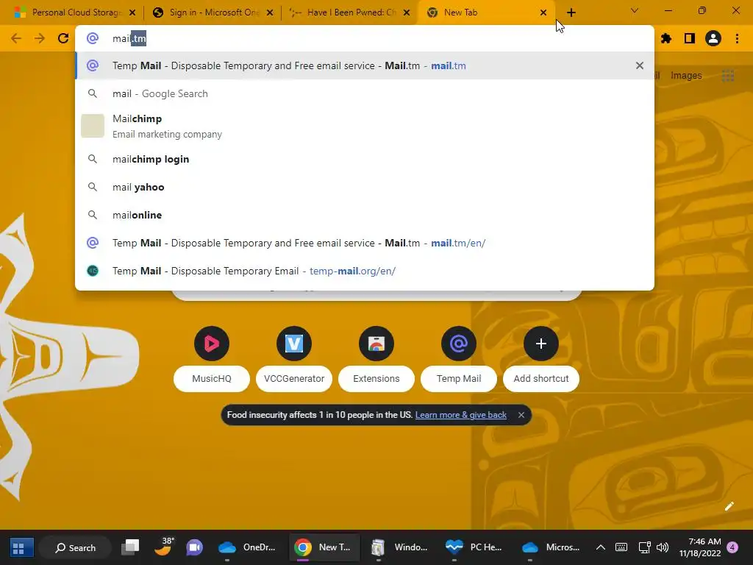Open a new tab with plus button
Image resolution: width=753 pixels, height=565 pixels.
click(571, 13)
